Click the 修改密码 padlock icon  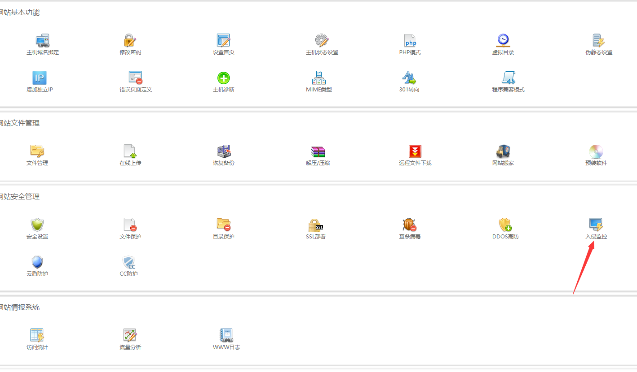click(130, 41)
